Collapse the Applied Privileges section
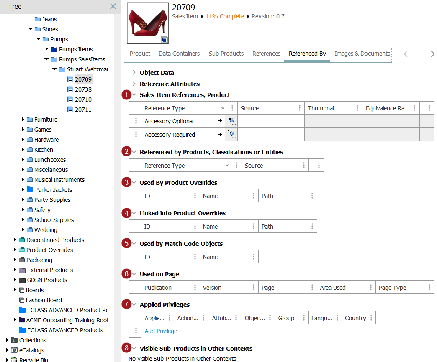 click(x=134, y=305)
